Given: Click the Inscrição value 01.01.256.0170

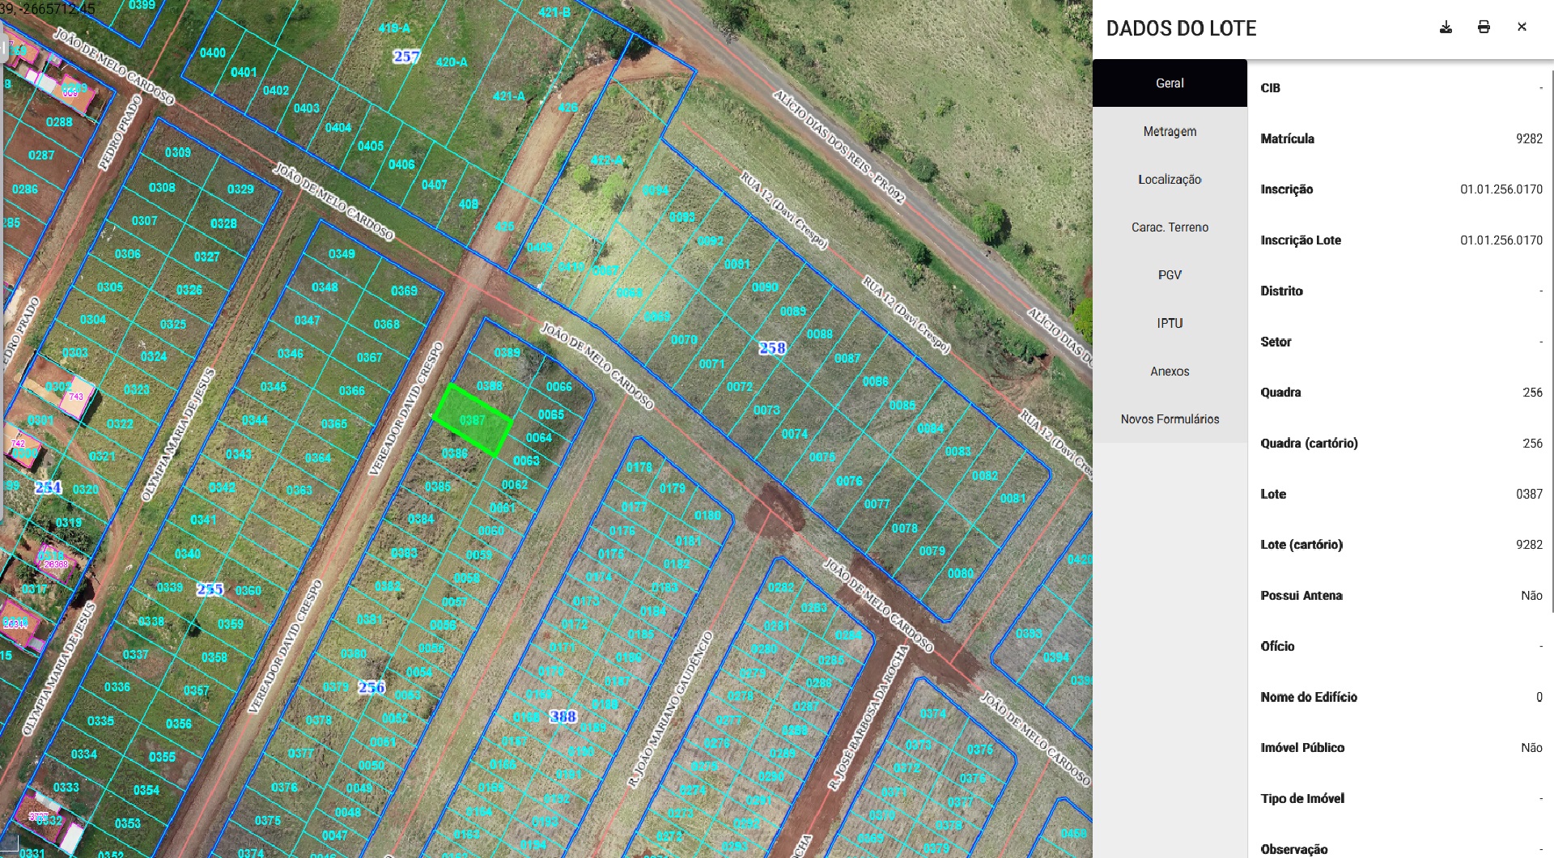Looking at the screenshot, I should tap(1501, 189).
